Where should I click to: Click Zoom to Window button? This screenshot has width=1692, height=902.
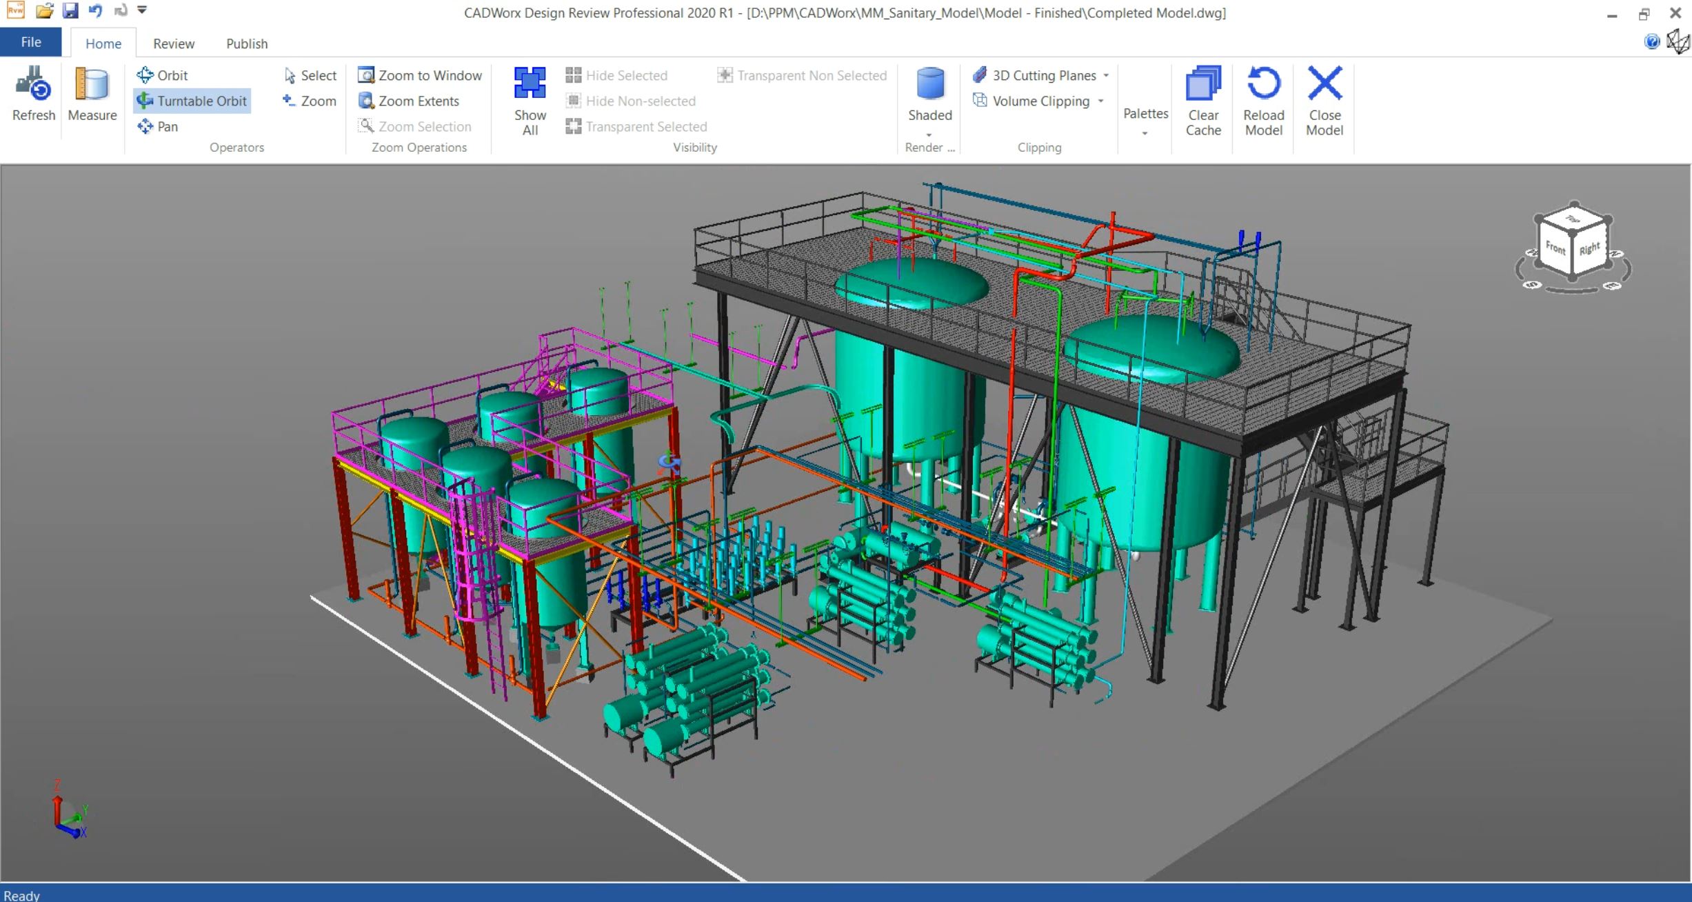pyautogui.click(x=419, y=75)
